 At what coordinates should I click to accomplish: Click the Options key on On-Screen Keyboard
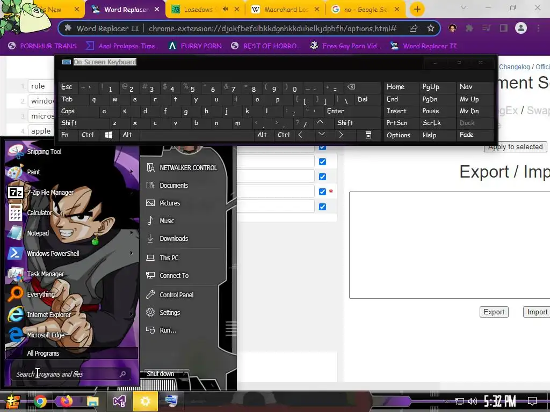pos(399,135)
